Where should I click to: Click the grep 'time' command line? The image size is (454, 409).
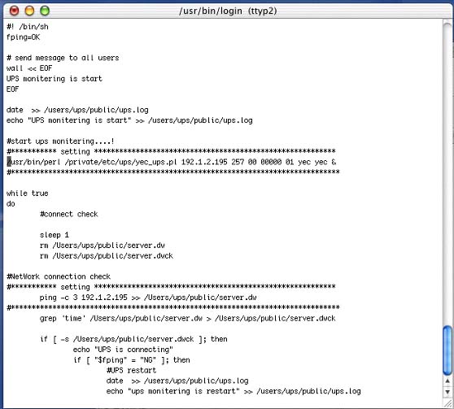click(187, 319)
